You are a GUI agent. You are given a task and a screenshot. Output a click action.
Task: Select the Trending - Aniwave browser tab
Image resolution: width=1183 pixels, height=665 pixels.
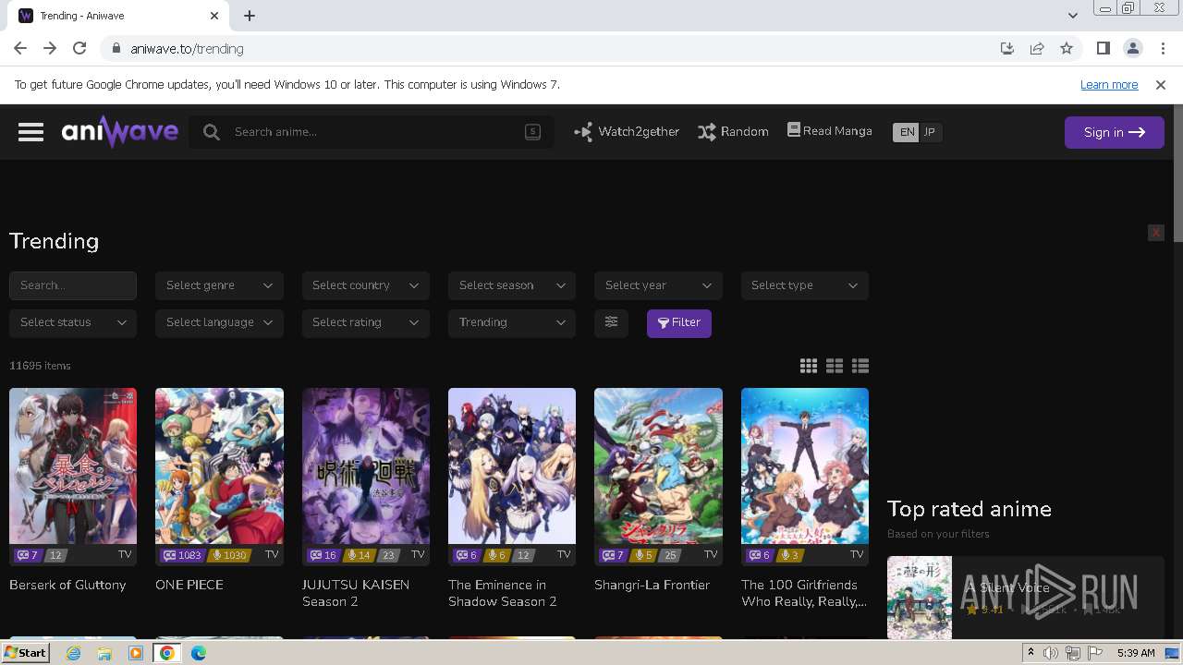[x=120, y=16]
